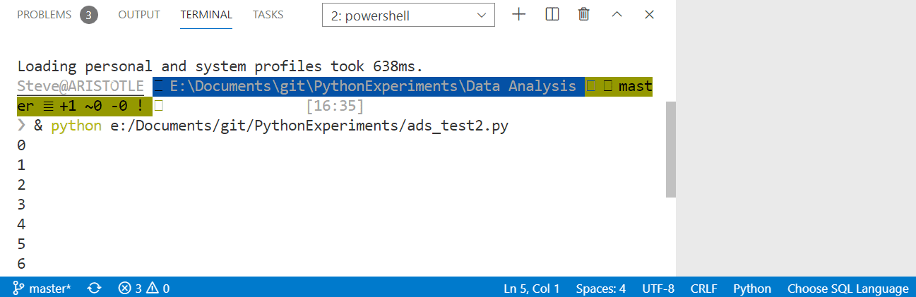This screenshot has width=916, height=297.
Task: Synchronize changes in the status bar
Action: coord(94,288)
